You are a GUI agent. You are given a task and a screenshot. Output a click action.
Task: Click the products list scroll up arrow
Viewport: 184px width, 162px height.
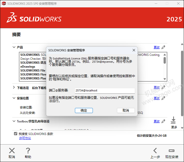click(165, 55)
